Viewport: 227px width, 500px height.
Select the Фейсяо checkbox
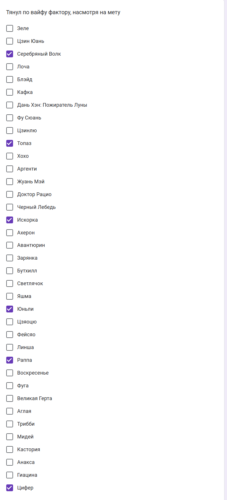click(10, 335)
